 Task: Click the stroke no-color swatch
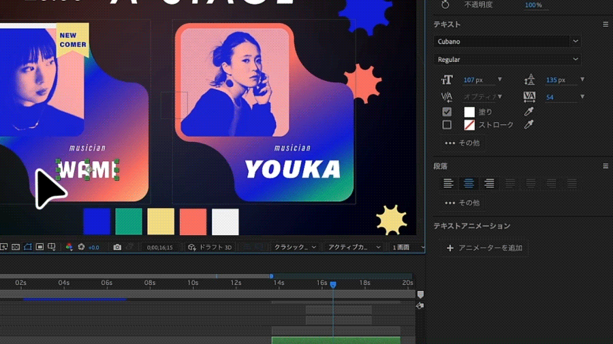pyautogui.click(x=469, y=125)
